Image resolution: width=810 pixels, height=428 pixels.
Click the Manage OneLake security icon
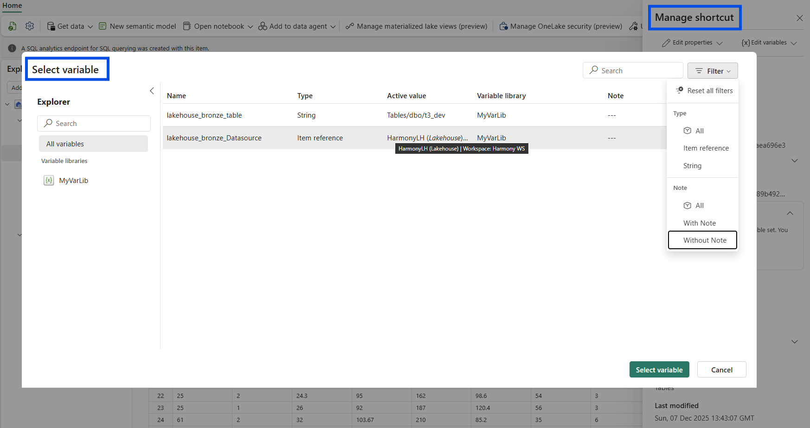[503, 26]
